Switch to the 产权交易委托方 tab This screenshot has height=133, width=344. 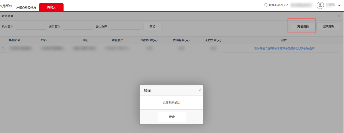point(26,8)
